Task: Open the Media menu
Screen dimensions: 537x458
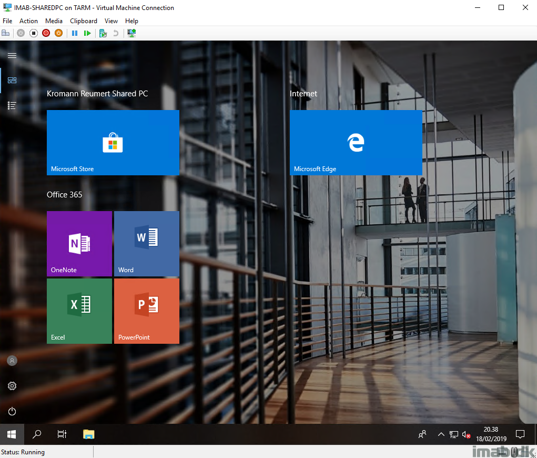Action: tap(54, 21)
